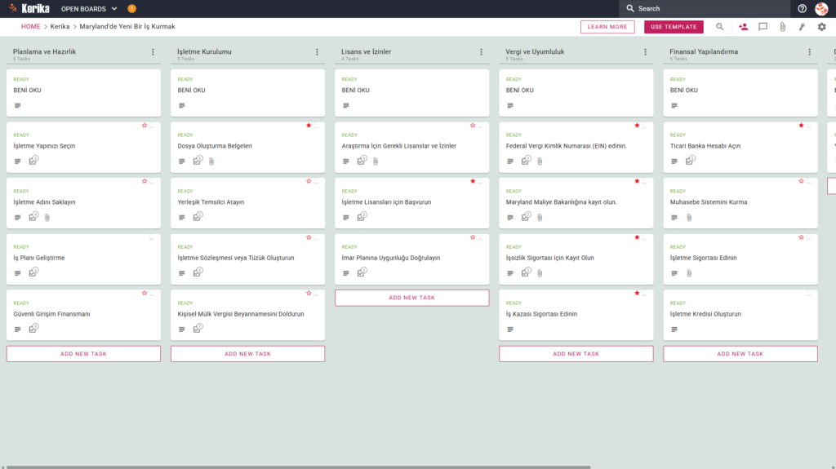Open BENİ OKU card in Lisans ve İzinler
The width and height of the screenshot is (836, 469).
(412, 93)
